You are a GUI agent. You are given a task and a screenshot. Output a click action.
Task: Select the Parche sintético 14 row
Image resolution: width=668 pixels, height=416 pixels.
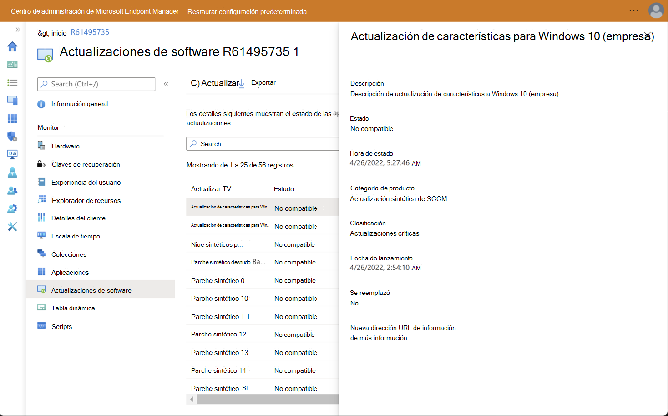263,370
